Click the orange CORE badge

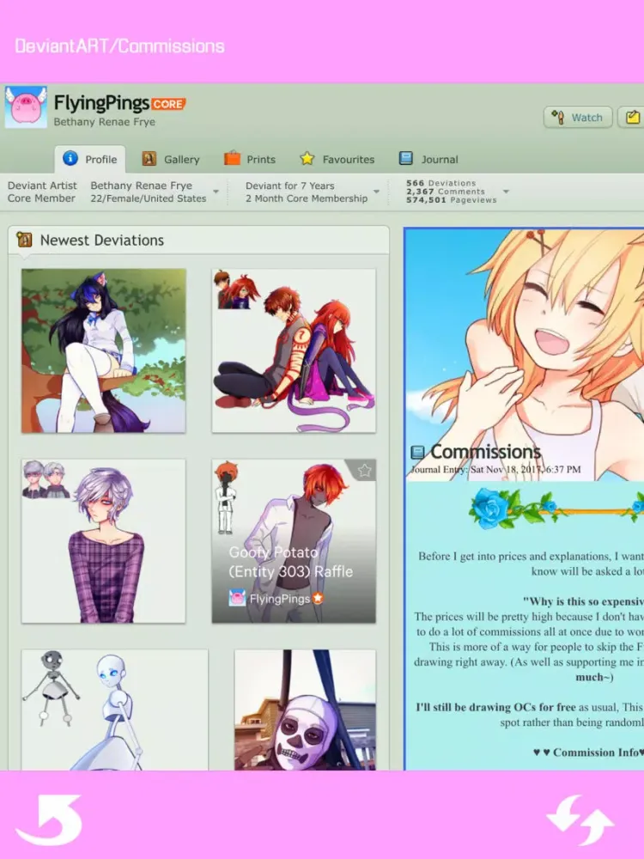(168, 104)
